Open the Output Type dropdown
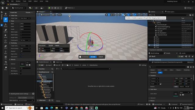The width and height of the screenshot is (195, 110). [25, 18]
